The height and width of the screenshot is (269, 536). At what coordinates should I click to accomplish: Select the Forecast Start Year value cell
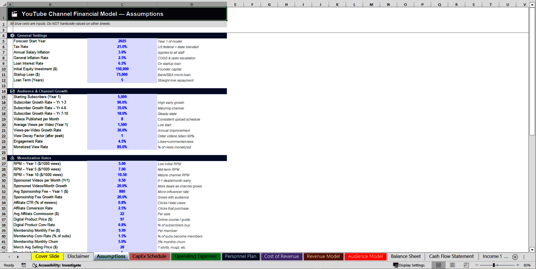pyautogui.click(x=122, y=41)
